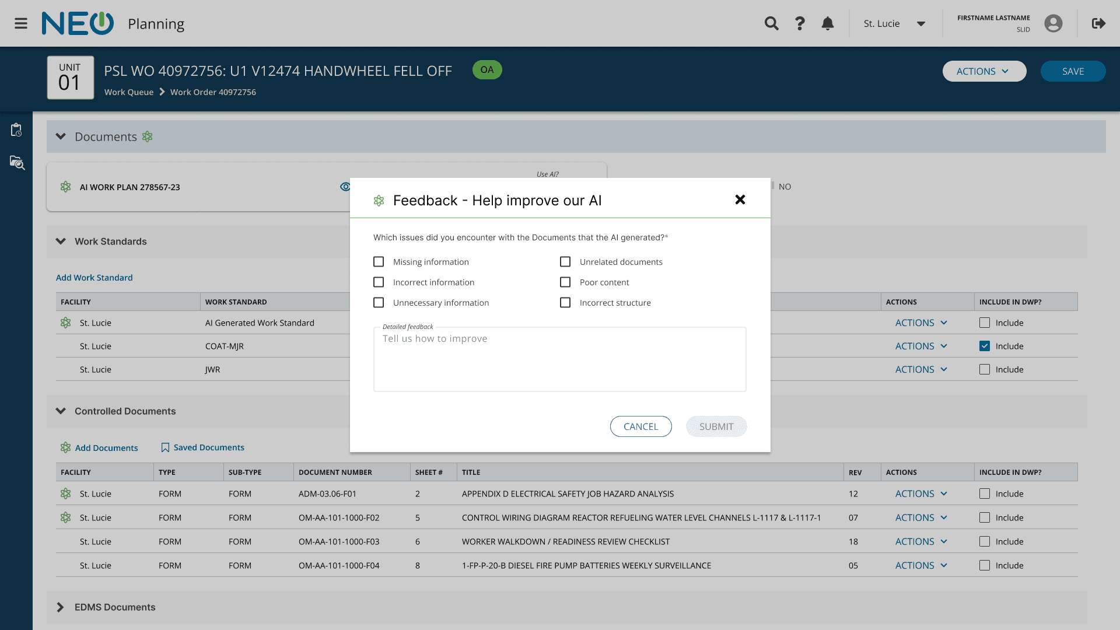Screen dimensions: 1120x630
Task: Click the search magnifier icon
Action: tap(771, 23)
